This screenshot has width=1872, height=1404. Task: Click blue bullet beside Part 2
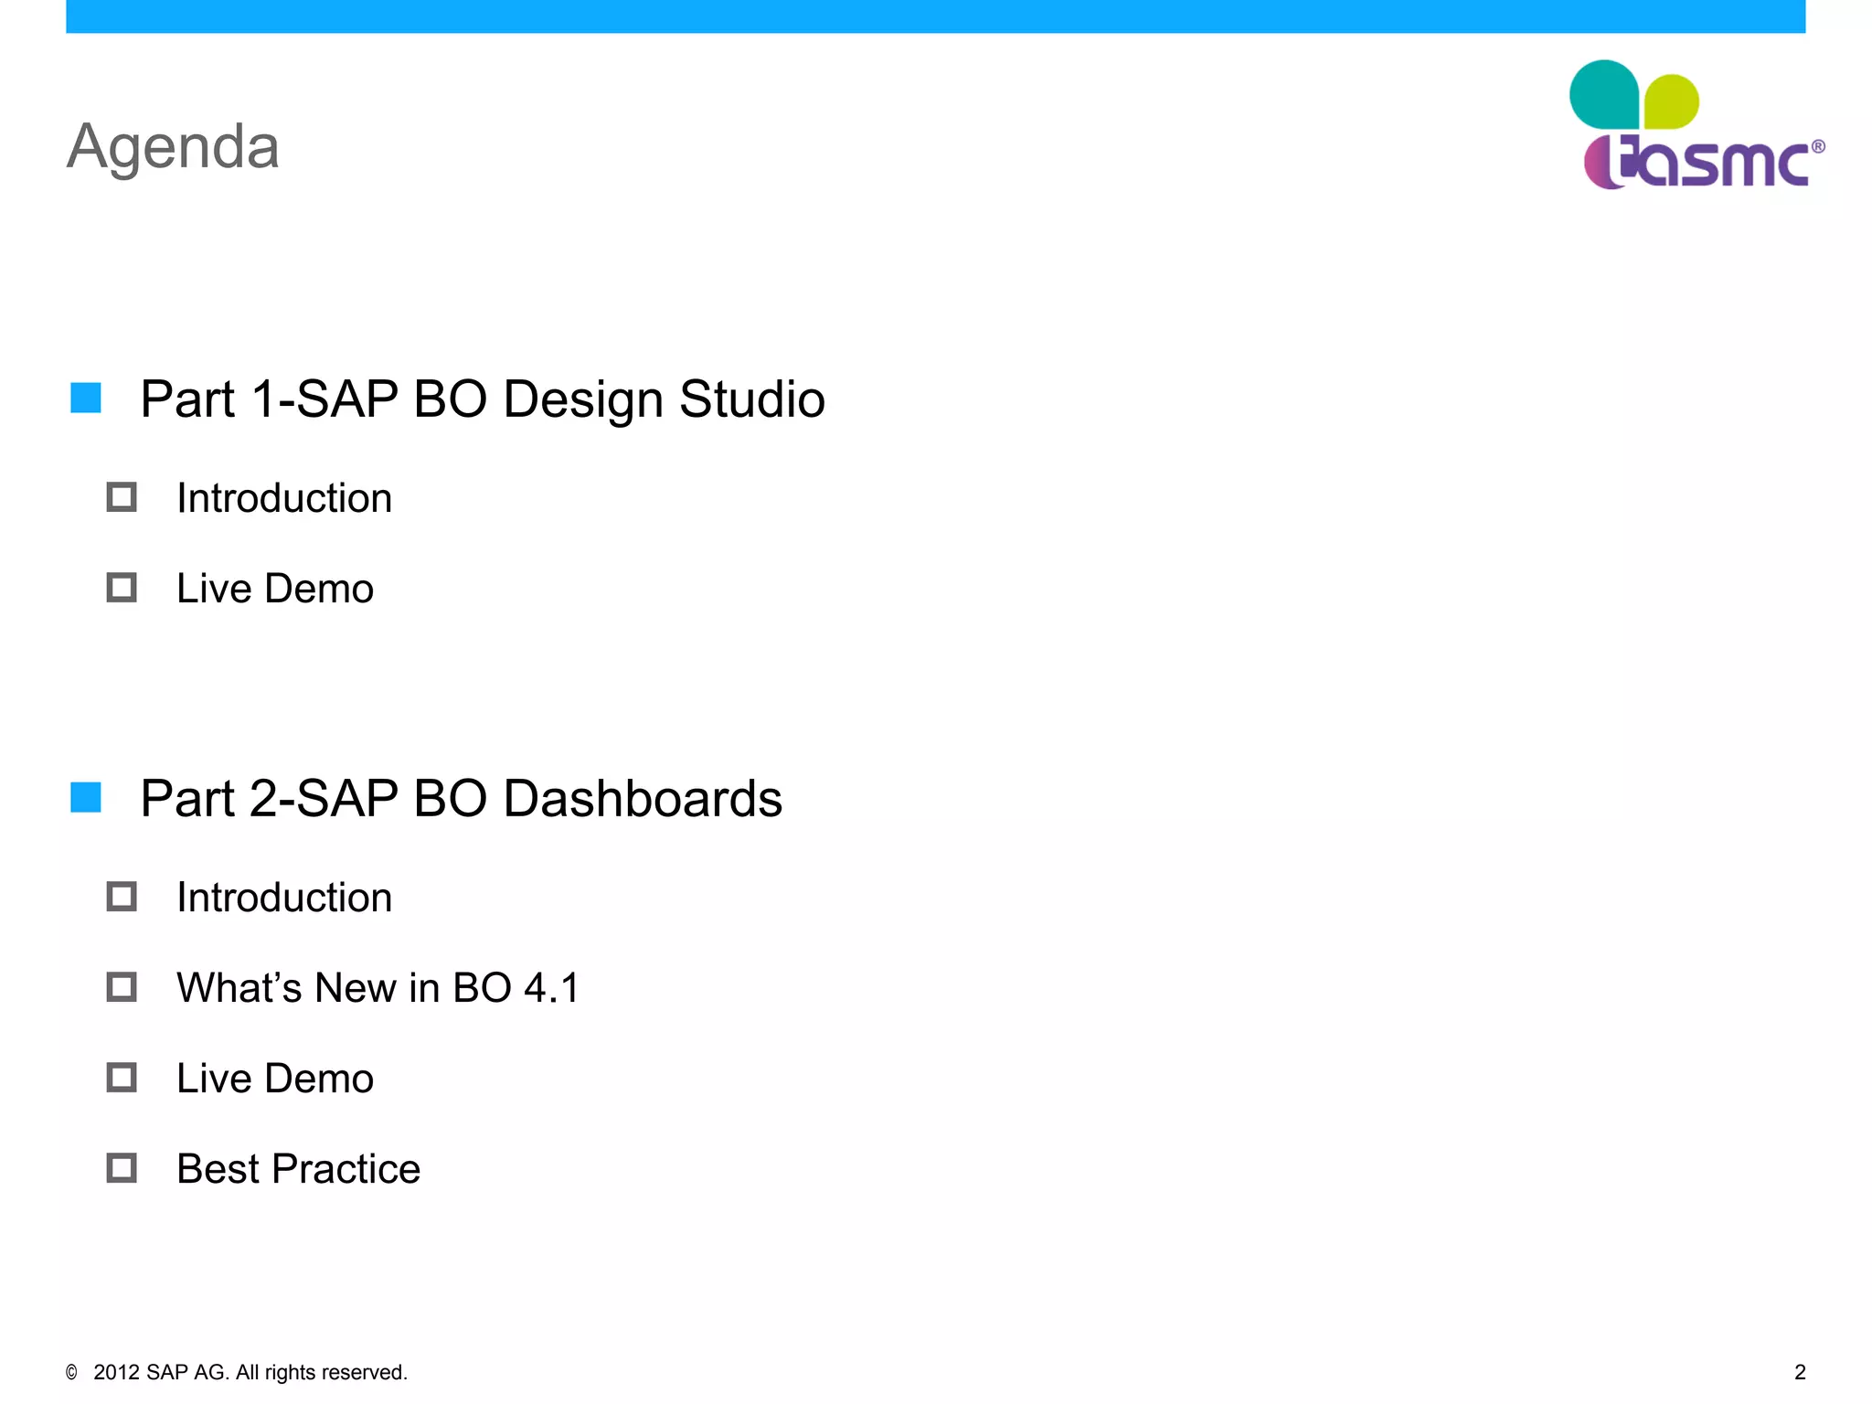tap(86, 797)
